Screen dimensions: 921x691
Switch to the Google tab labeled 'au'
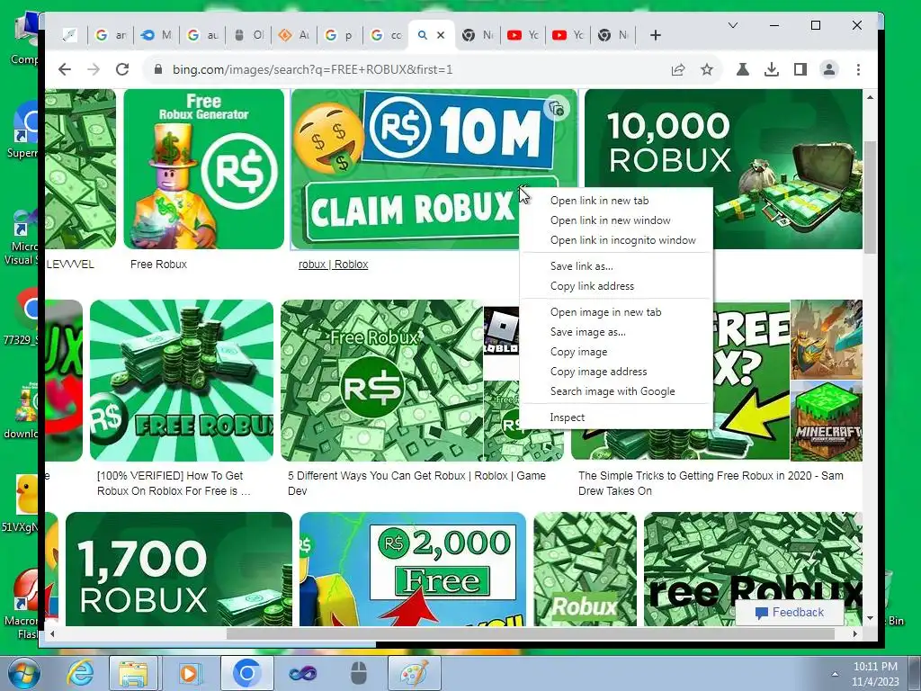point(202,35)
